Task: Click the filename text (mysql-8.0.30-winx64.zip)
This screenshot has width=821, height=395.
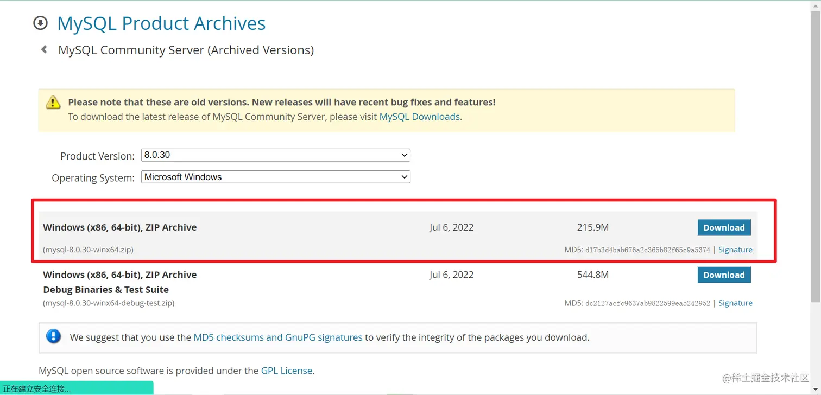Action: pyautogui.click(x=88, y=250)
